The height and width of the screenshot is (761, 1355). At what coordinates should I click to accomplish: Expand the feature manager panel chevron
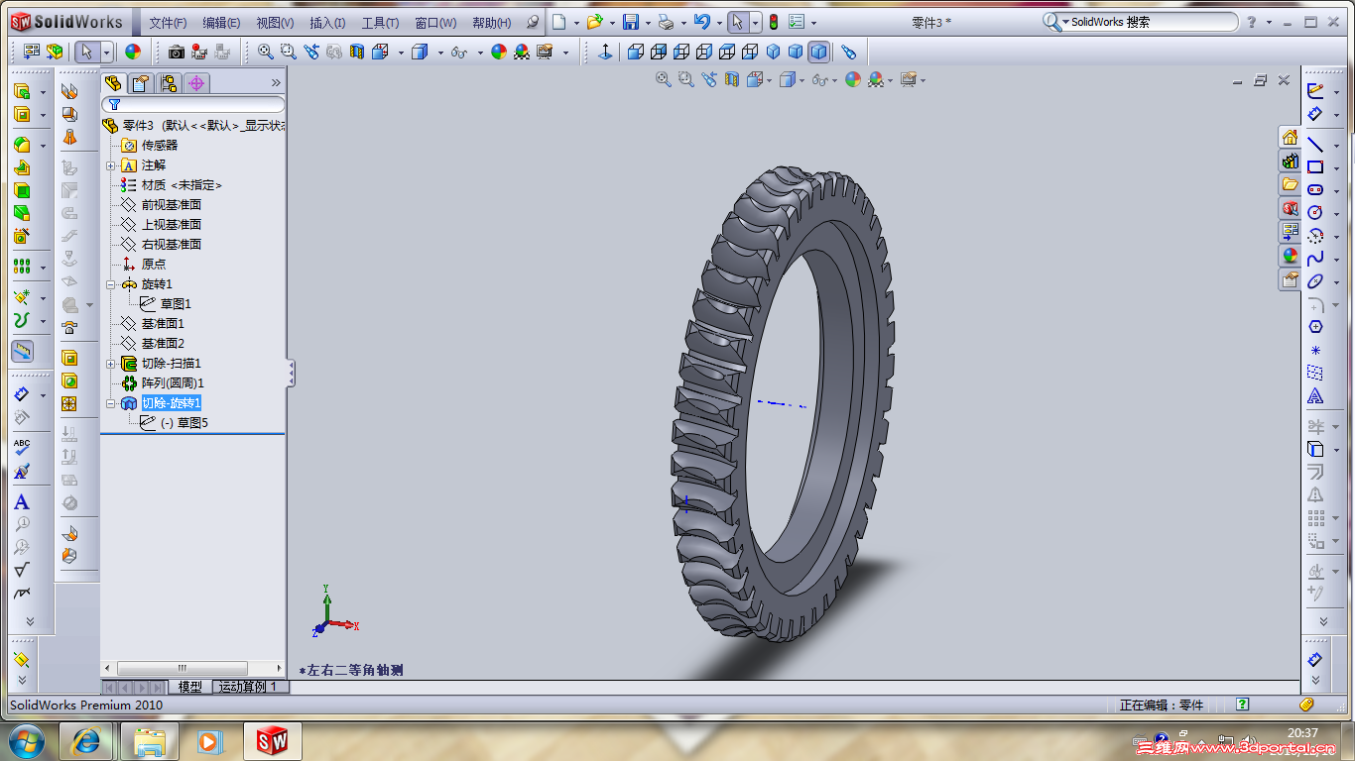pyautogui.click(x=276, y=83)
